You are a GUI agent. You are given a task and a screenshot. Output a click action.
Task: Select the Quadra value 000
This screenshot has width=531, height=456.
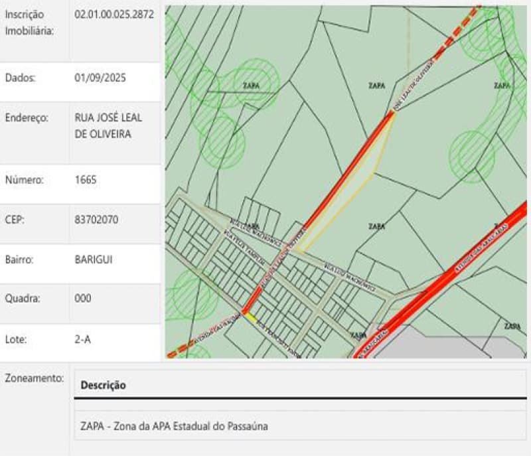coord(82,299)
